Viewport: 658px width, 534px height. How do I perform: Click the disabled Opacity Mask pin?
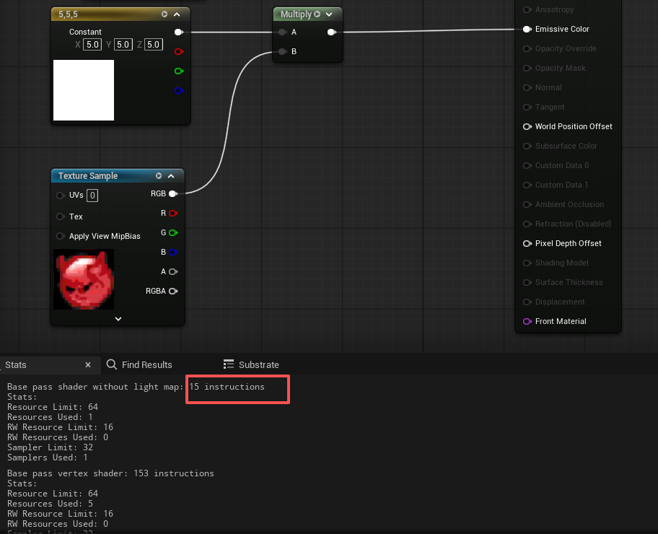527,68
